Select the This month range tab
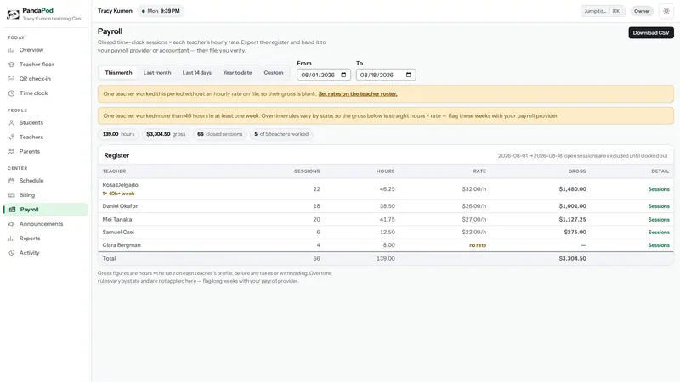This screenshot has width=680, height=382. (118, 73)
